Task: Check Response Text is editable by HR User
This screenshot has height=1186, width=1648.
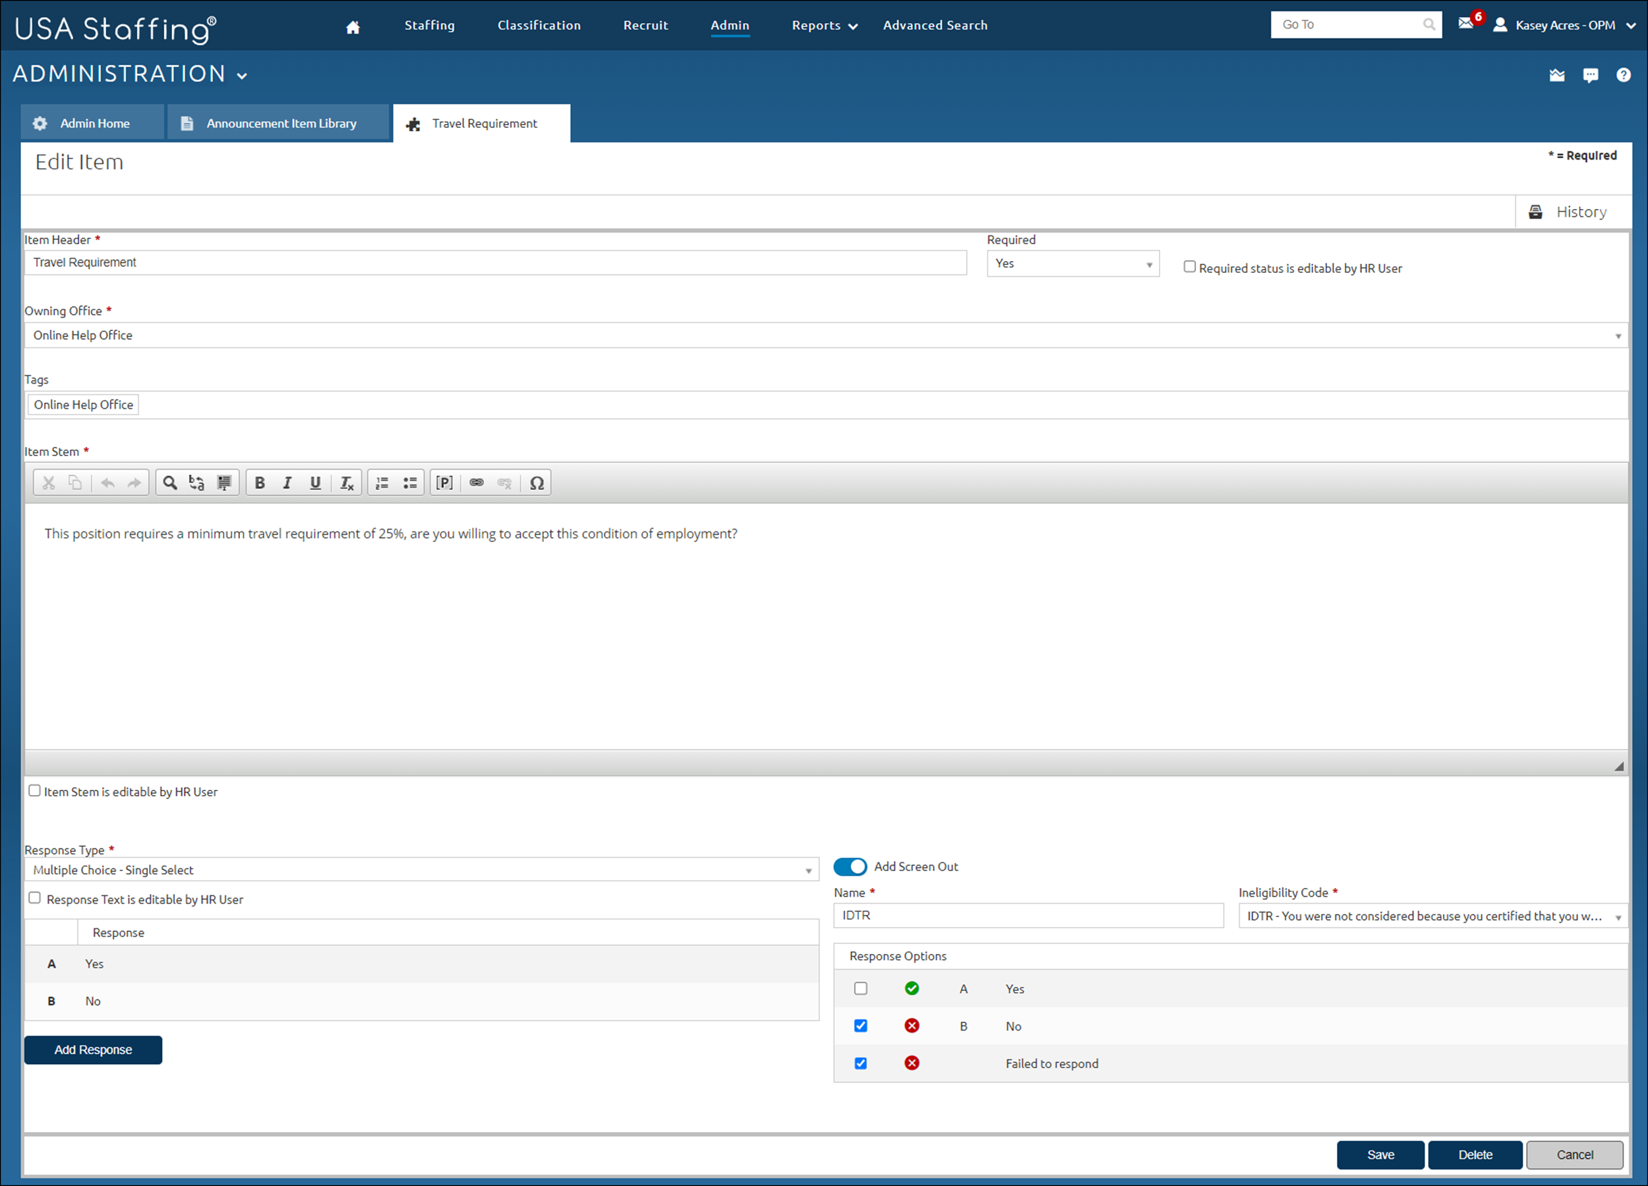Action: coord(34,898)
